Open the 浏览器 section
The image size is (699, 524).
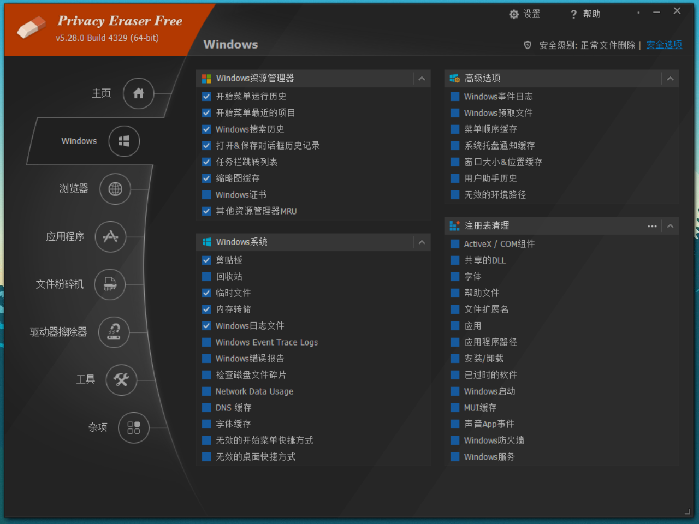[x=74, y=189]
